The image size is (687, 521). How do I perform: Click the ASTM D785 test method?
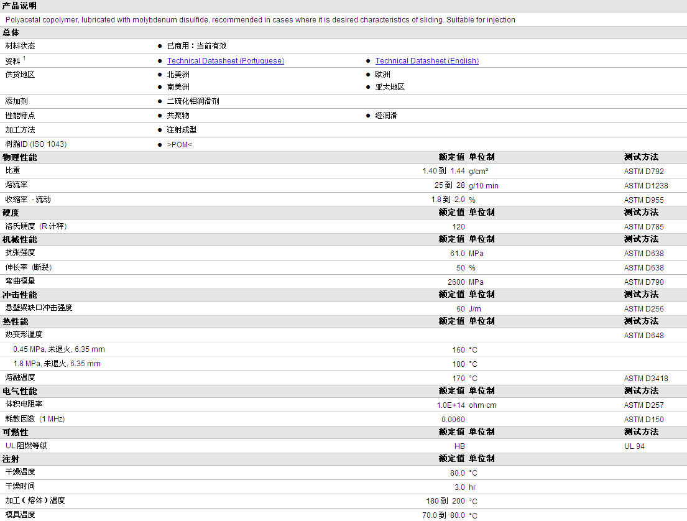tap(643, 226)
